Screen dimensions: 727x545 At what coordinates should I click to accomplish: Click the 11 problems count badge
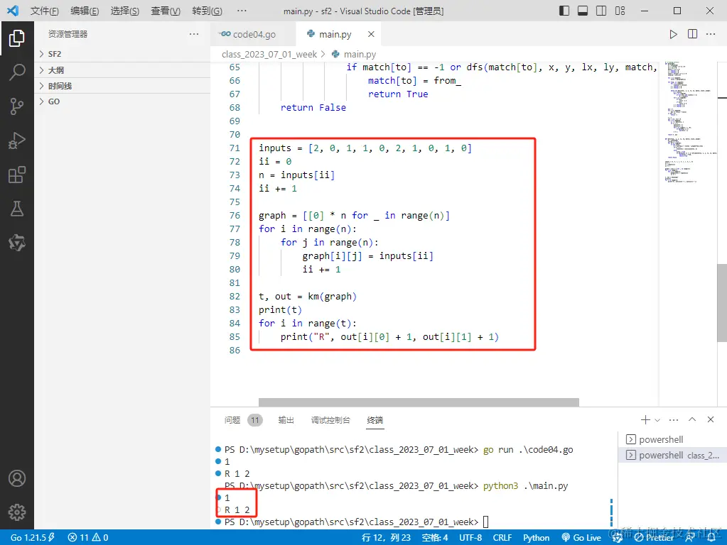254,420
